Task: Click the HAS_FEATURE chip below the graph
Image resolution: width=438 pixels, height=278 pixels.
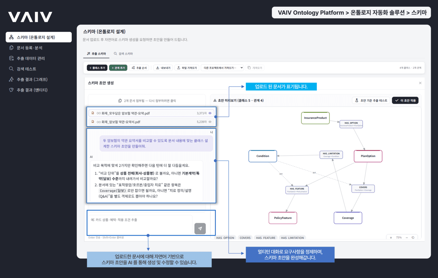Action: [266, 238]
